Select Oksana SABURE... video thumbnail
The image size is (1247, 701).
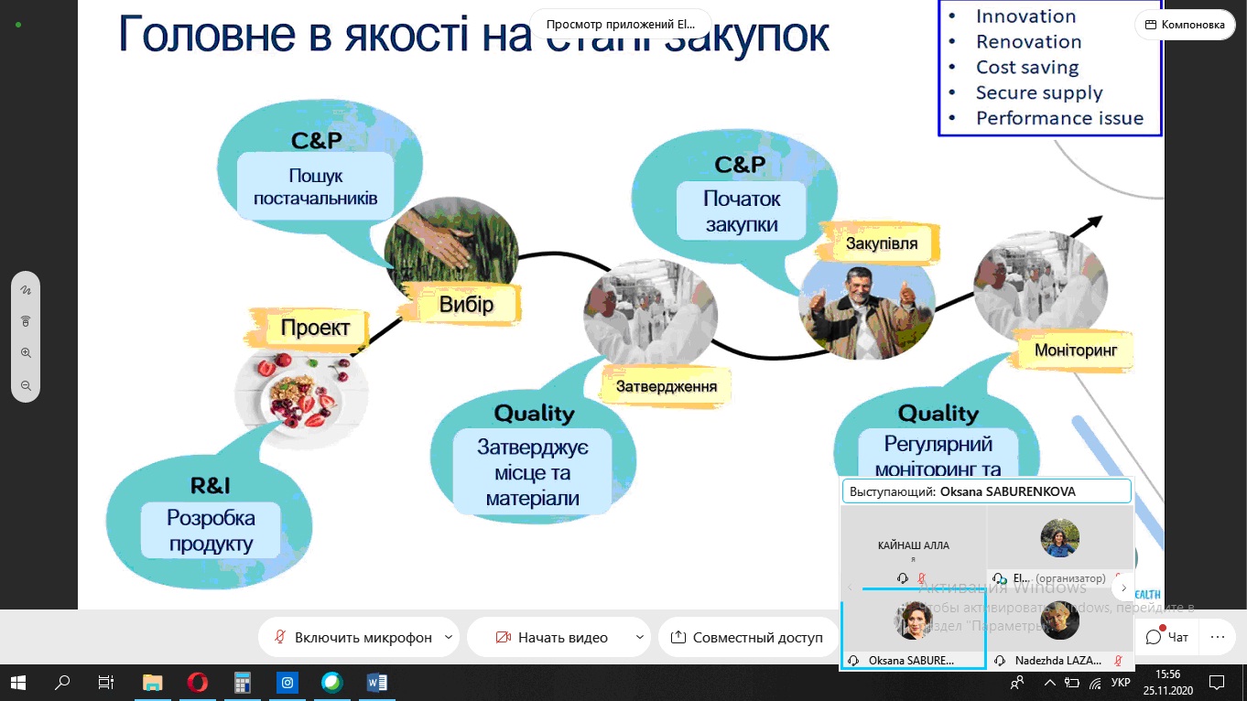[x=913, y=629]
